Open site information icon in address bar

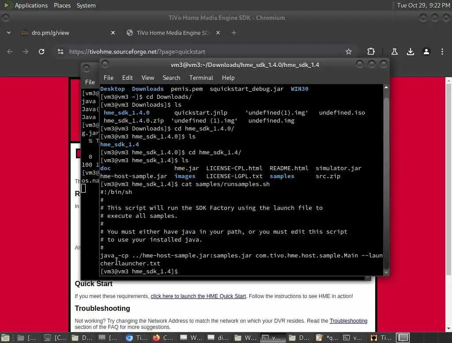[x=60, y=52]
